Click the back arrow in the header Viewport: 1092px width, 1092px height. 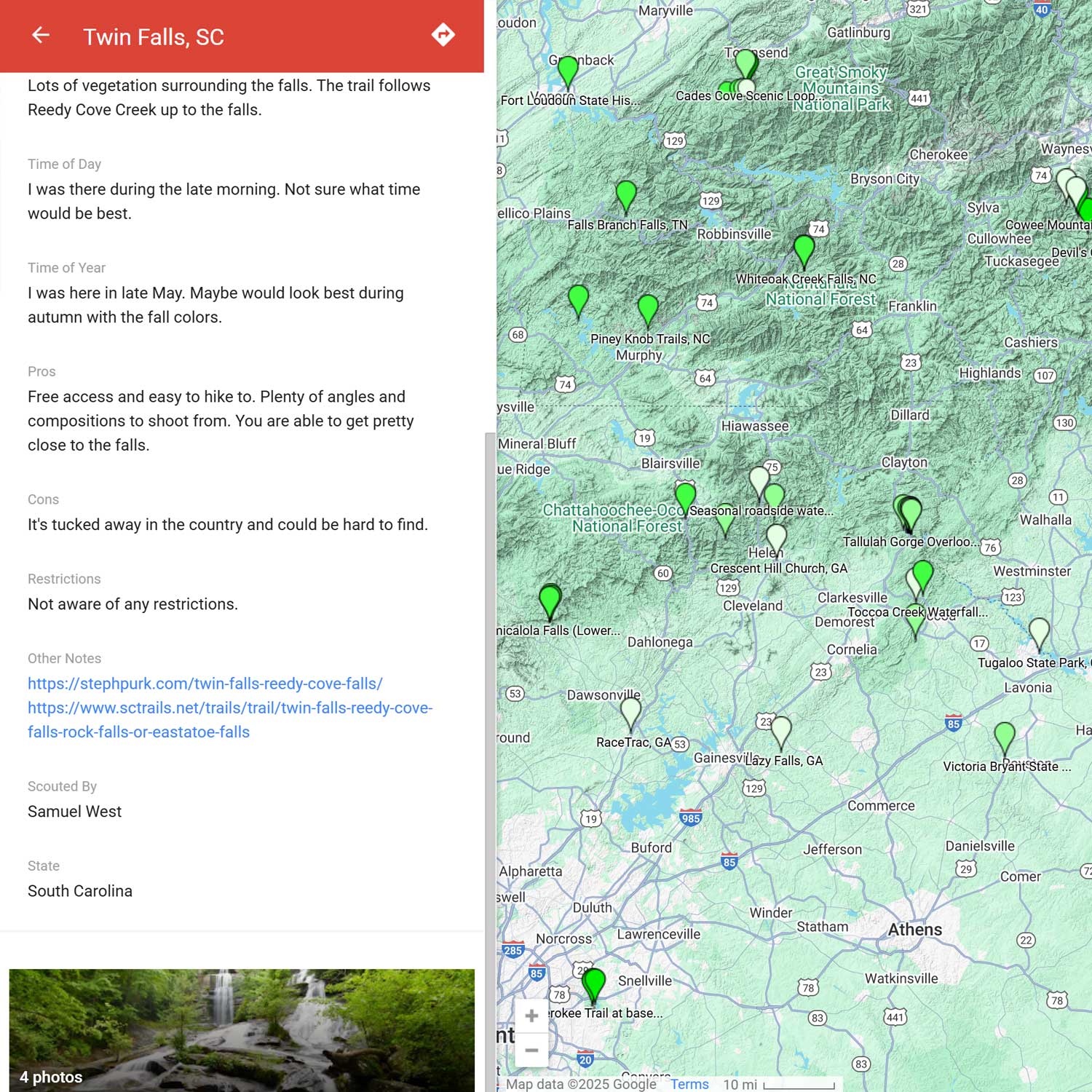[x=41, y=35]
